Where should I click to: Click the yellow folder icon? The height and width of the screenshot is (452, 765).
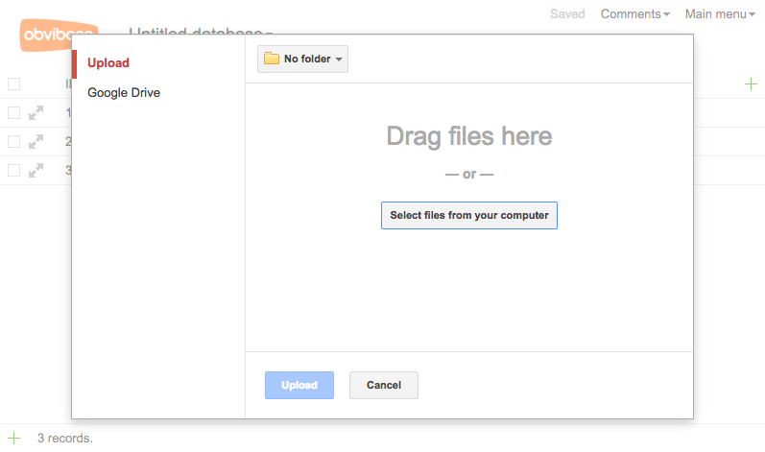(x=272, y=59)
